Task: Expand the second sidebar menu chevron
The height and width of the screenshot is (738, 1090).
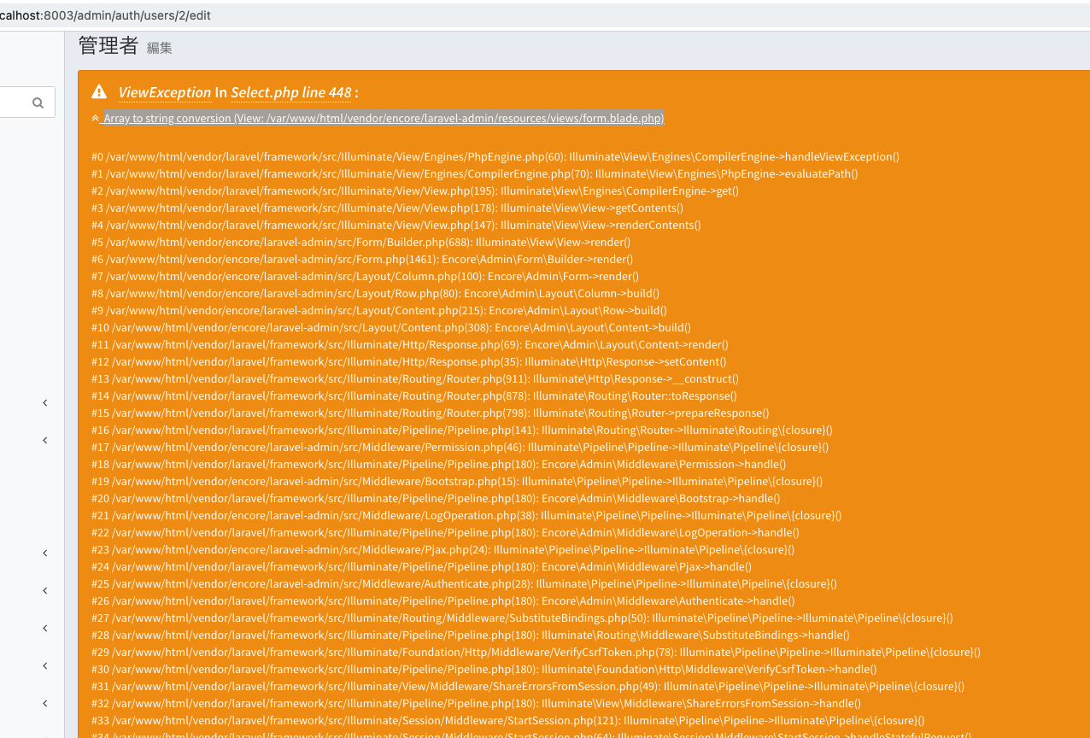Action: (x=44, y=440)
